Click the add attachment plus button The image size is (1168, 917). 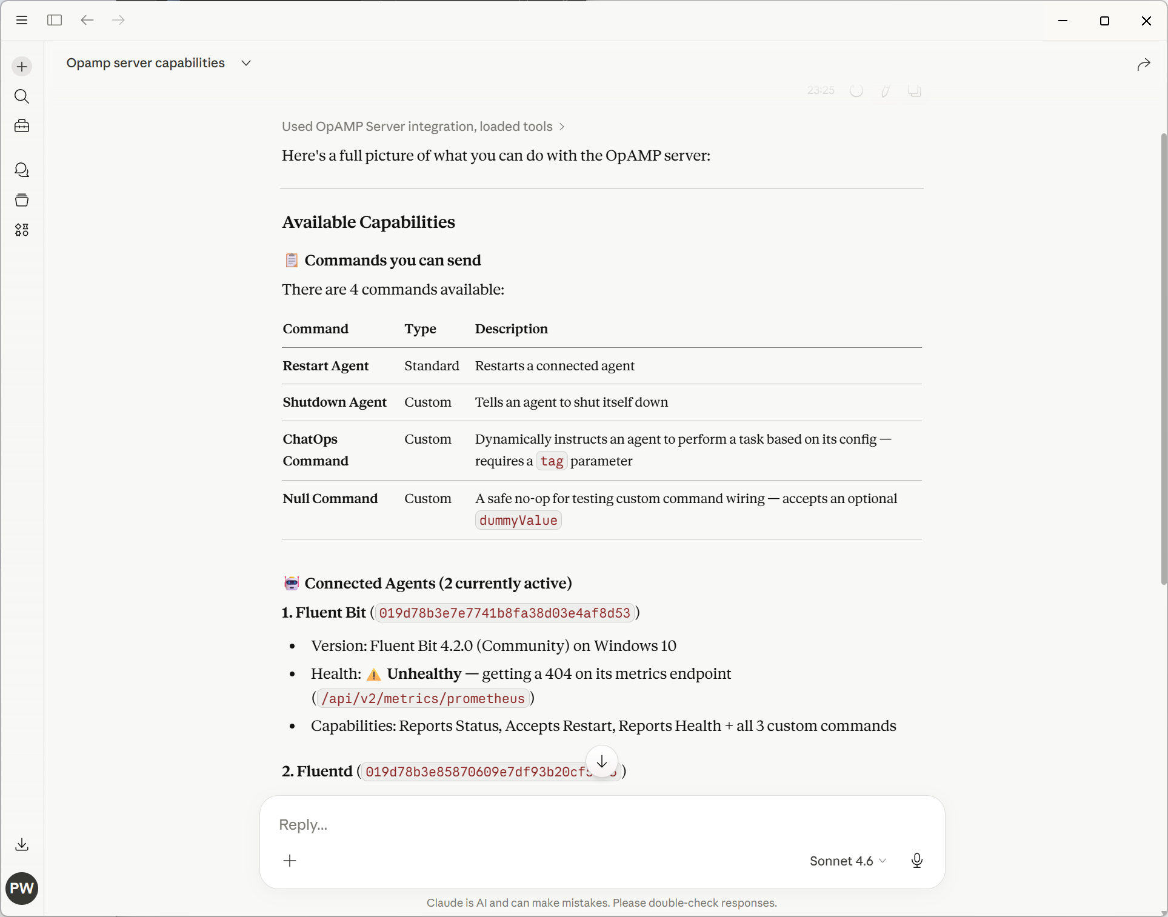290,861
